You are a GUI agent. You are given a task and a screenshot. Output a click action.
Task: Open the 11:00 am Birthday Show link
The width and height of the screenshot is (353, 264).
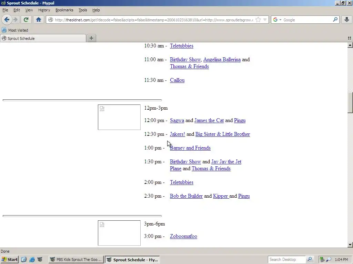tap(185, 59)
